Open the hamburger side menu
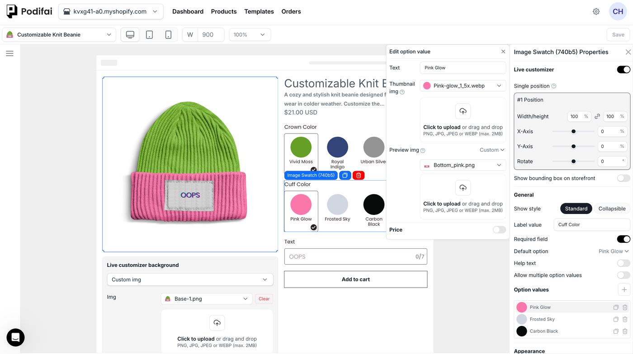The image size is (633, 354). 9,53
